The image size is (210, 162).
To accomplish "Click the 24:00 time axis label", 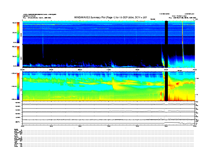I will pos(194,70).
